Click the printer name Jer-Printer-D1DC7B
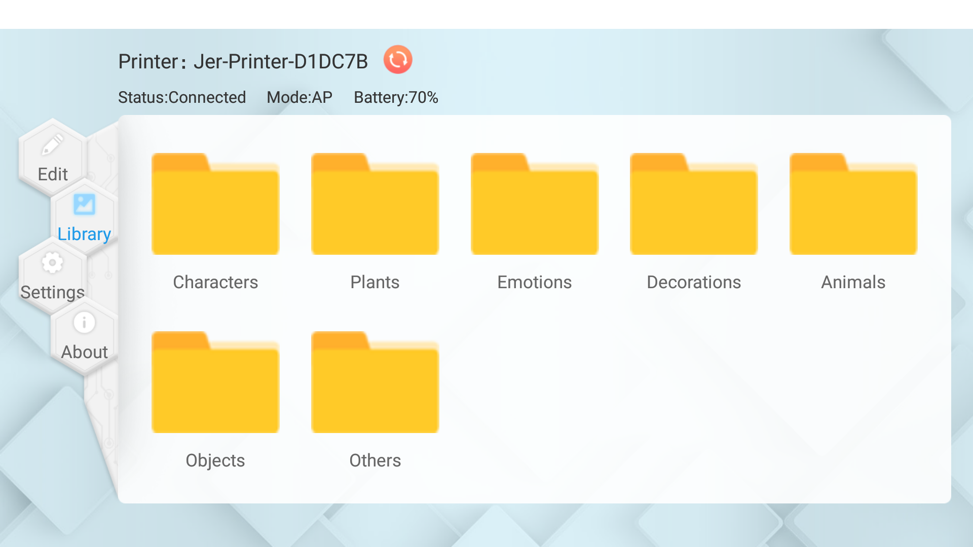 [280, 61]
